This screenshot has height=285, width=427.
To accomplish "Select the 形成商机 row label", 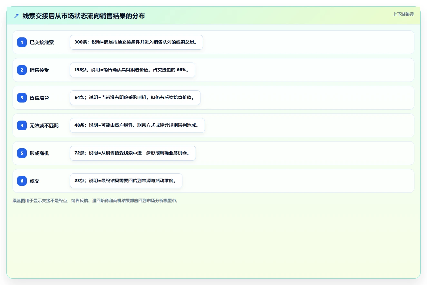I will 39,153.
